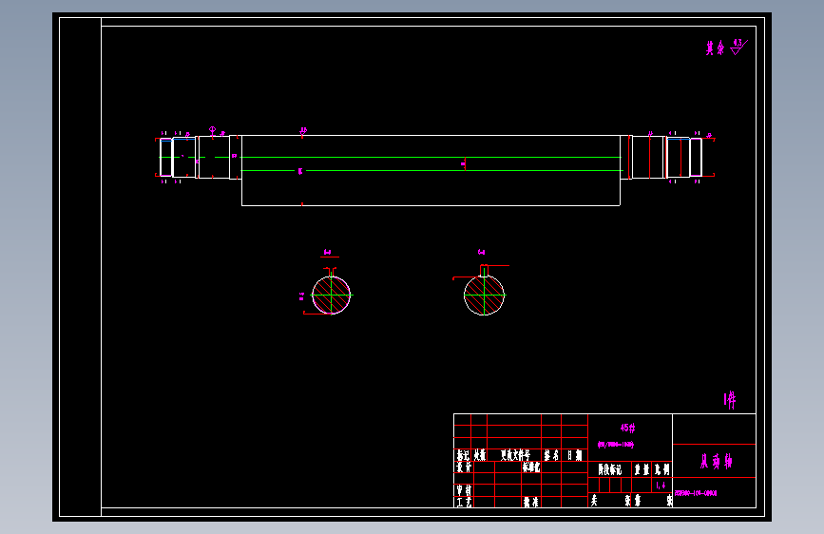Select the leftmost shaft end segment

tap(165, 157)
